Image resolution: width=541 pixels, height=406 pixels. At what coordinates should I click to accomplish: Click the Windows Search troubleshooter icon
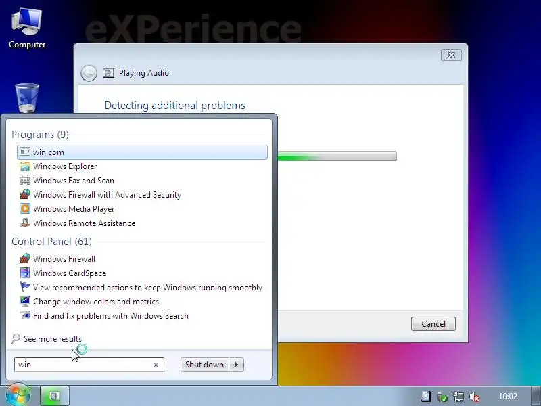coord(25,315)
